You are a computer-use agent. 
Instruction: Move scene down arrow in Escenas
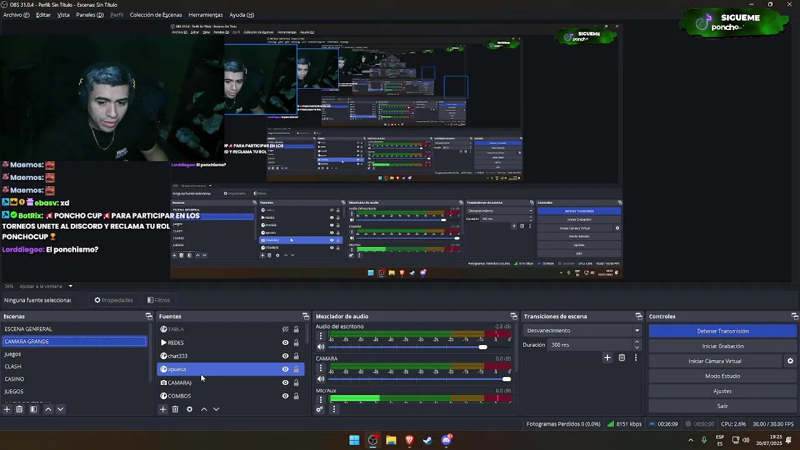point(61,409)
